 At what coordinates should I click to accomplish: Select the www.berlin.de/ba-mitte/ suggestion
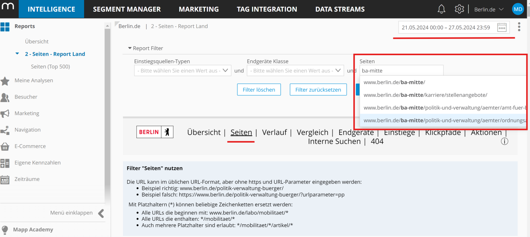[x=395, y=82]
